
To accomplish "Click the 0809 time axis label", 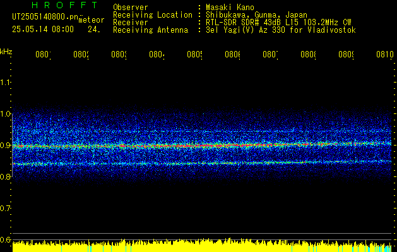I will (346, 55).
